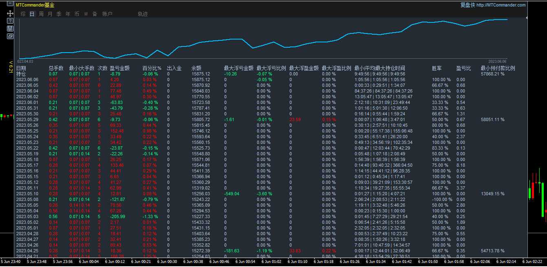The width and height of the screenshot is (547, 267).
Task: Click the 最大浮亏比例 column header
Action: (271, 68)
